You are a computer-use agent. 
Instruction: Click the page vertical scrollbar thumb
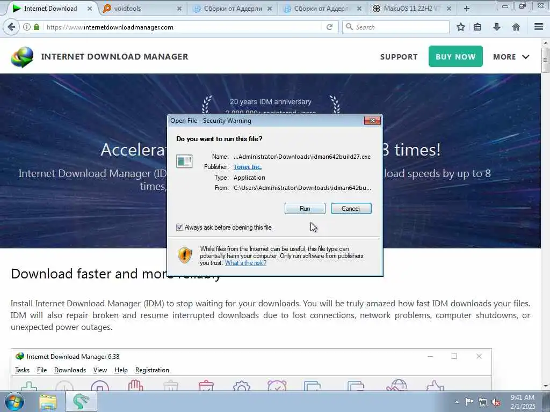pos(545,60)
